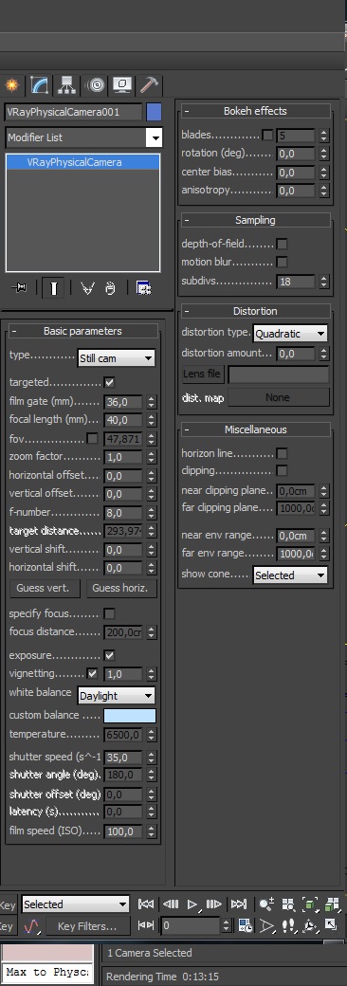The width and height of the screenshot is (347, 986).
Task: Click the shutter speed spinner arrows
Action: [151, 758]
